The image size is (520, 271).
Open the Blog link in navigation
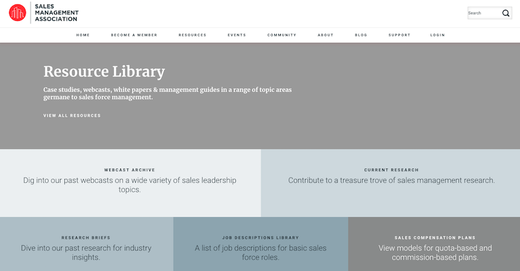[361, 35]
